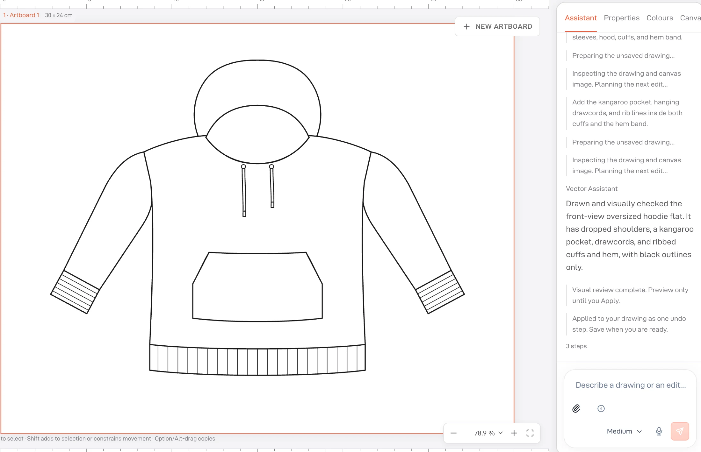
Task: Click the Describe a drawing input field
Action: (x=630, y=385)
